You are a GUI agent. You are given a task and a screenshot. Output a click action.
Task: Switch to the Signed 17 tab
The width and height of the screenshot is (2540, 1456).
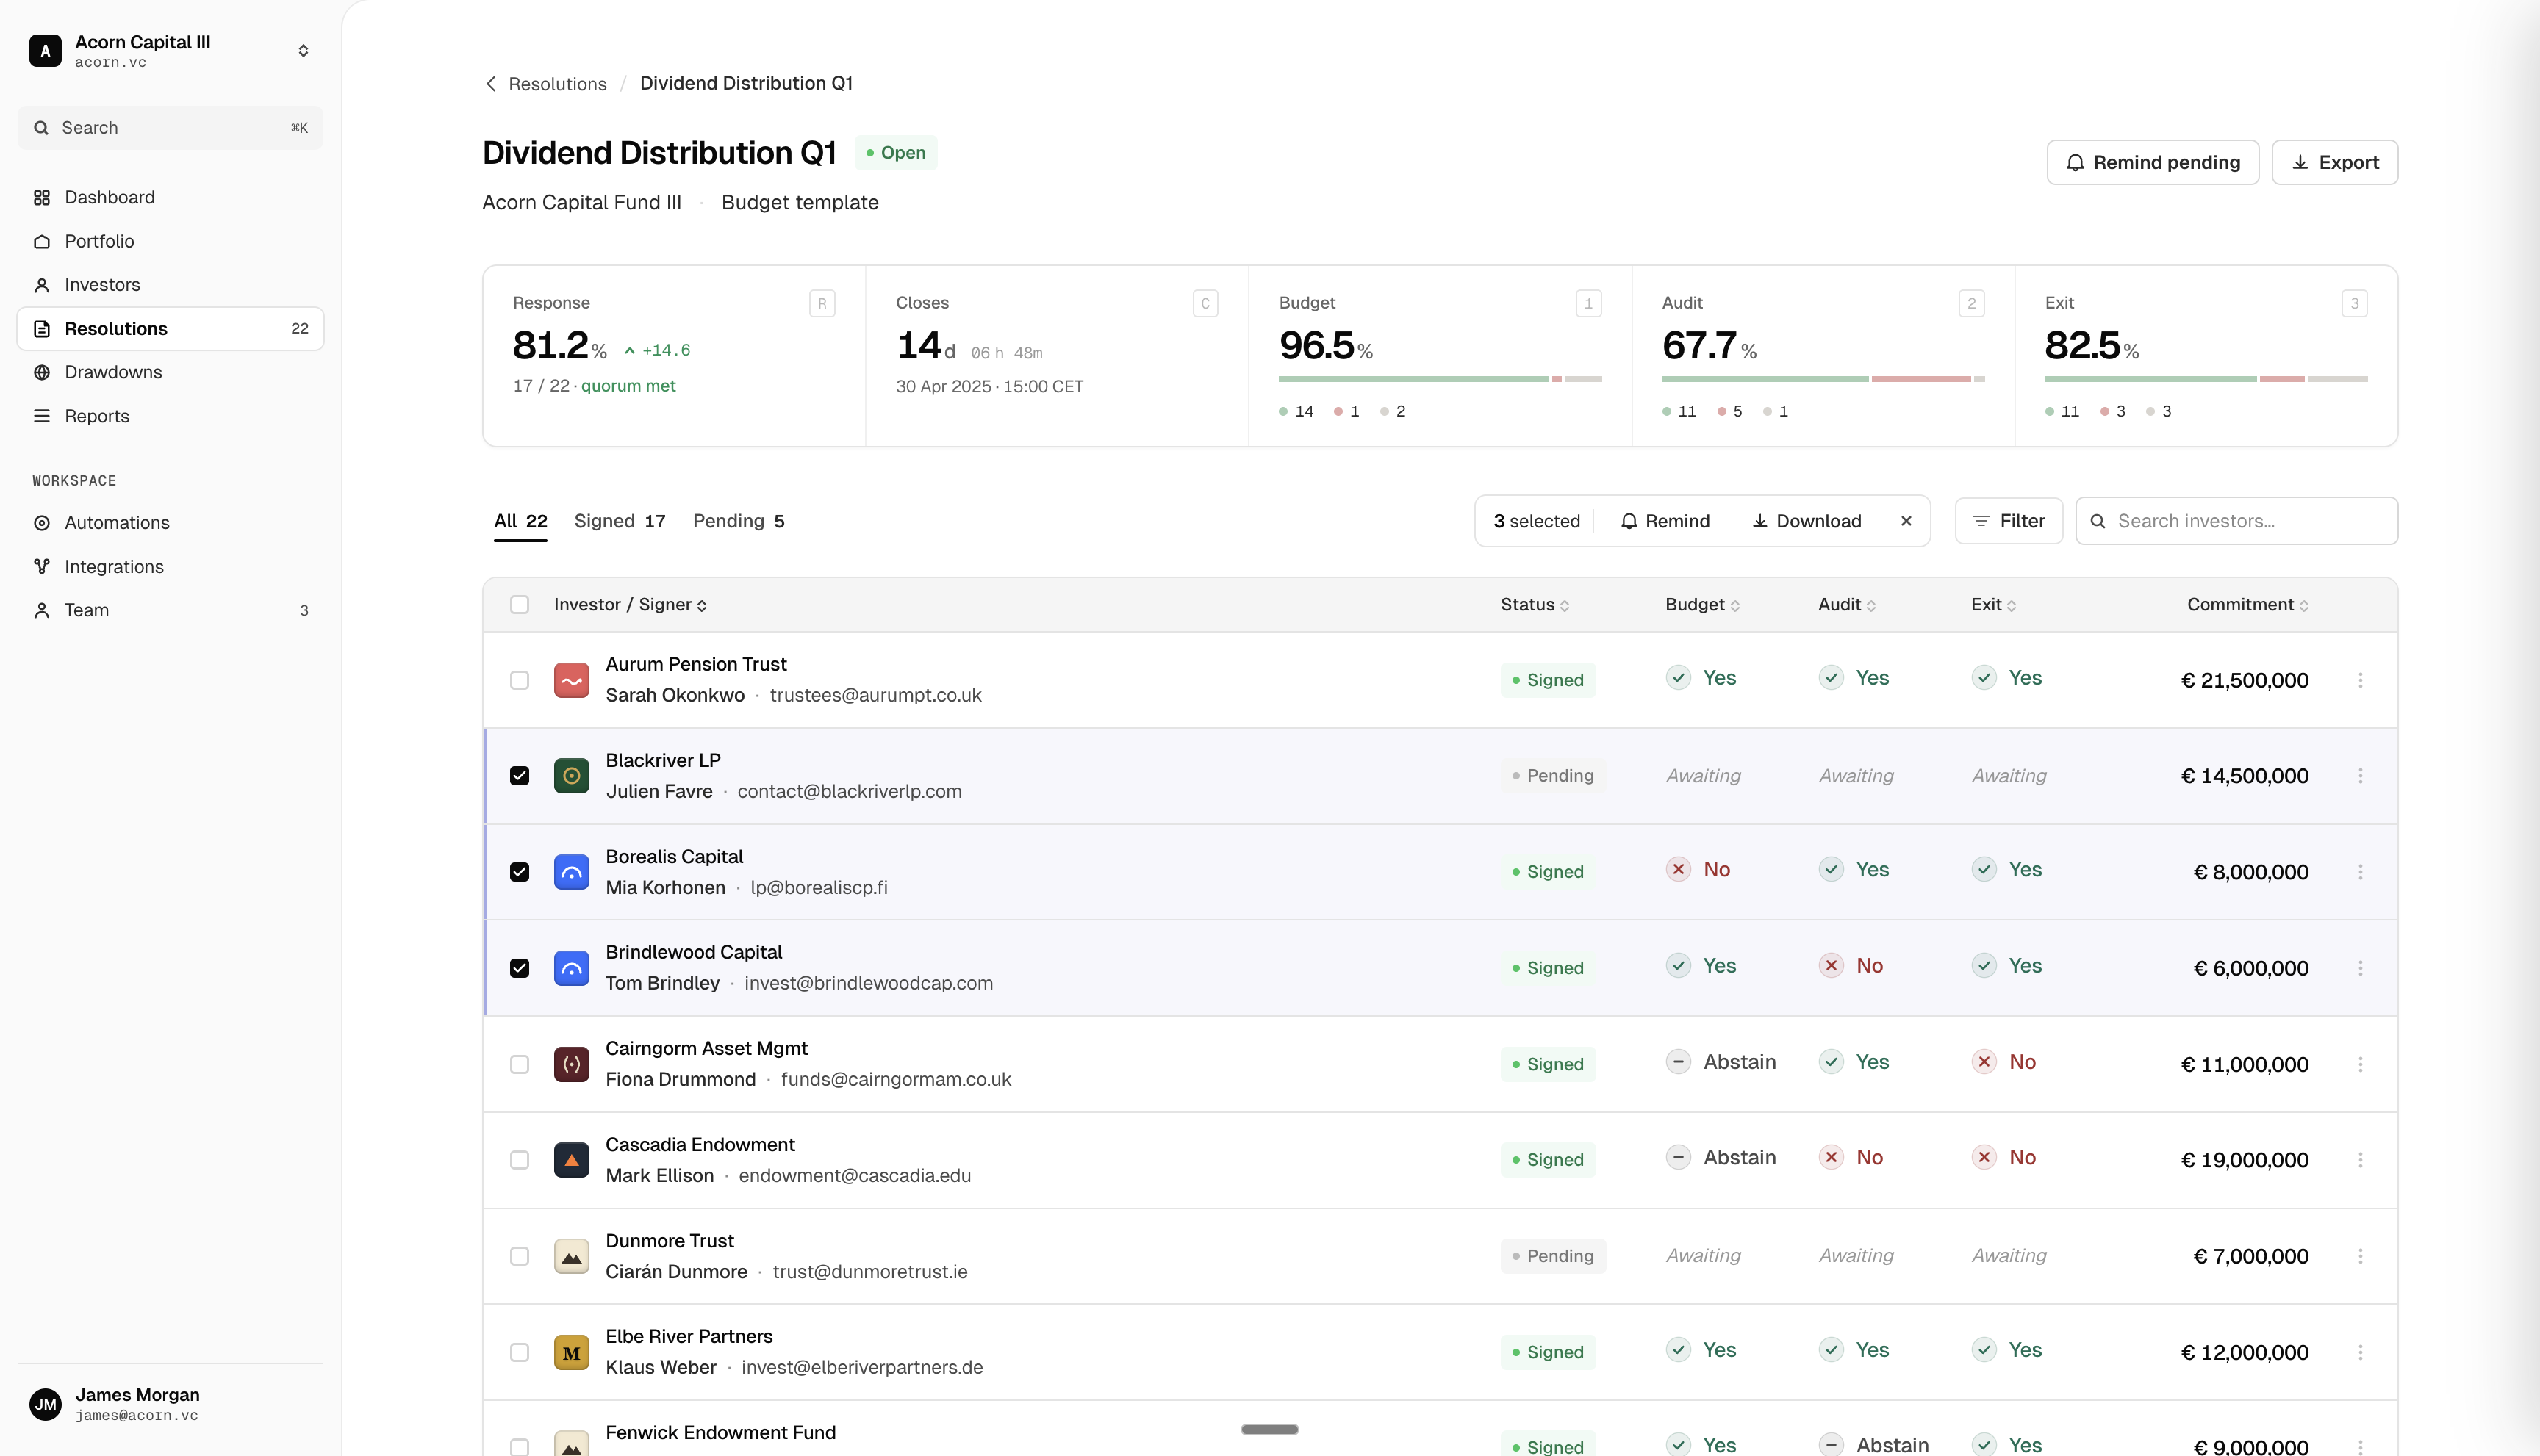[620, 521]
